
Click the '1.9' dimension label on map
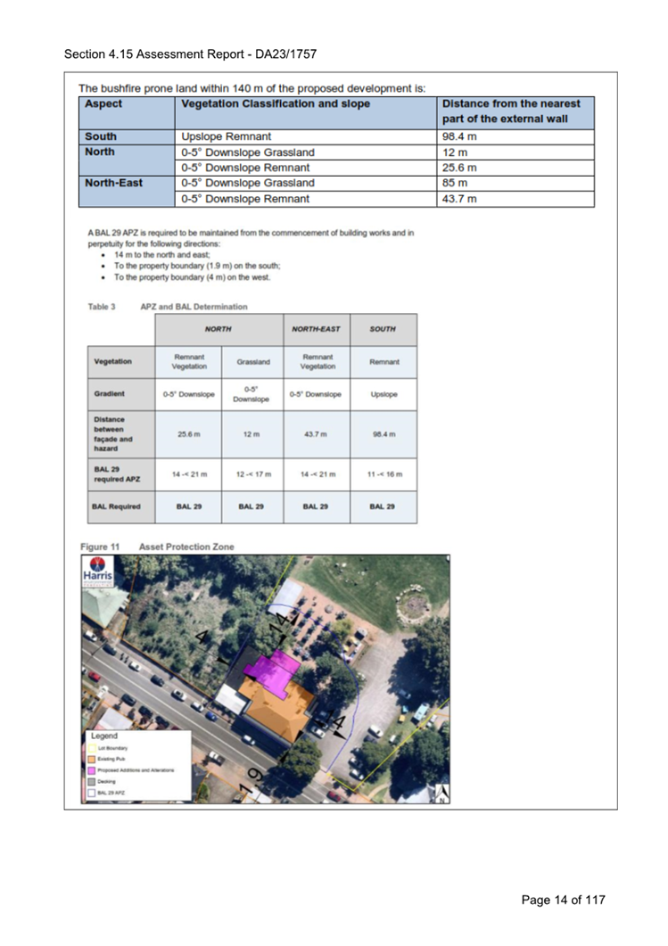252,783
